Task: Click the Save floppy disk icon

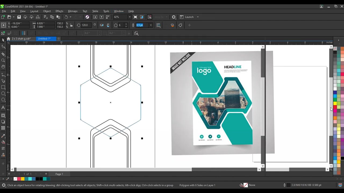Action: (x=19, y=17)
